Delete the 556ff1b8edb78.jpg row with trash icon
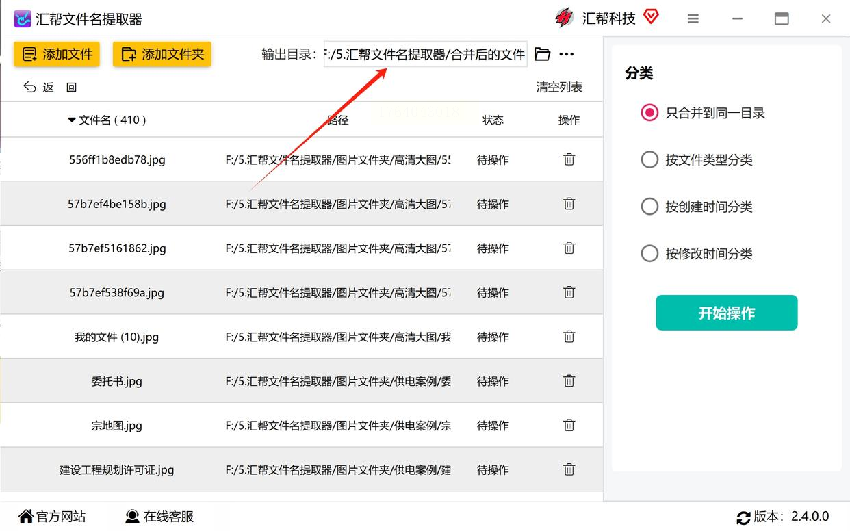Screen dimensions: 850x531 coord(569,159)
